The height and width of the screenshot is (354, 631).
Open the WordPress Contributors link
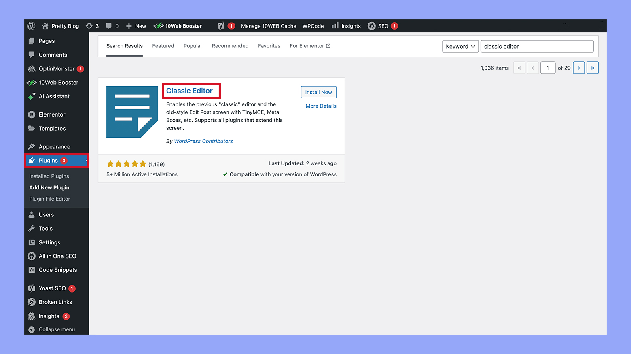point(203,141)
